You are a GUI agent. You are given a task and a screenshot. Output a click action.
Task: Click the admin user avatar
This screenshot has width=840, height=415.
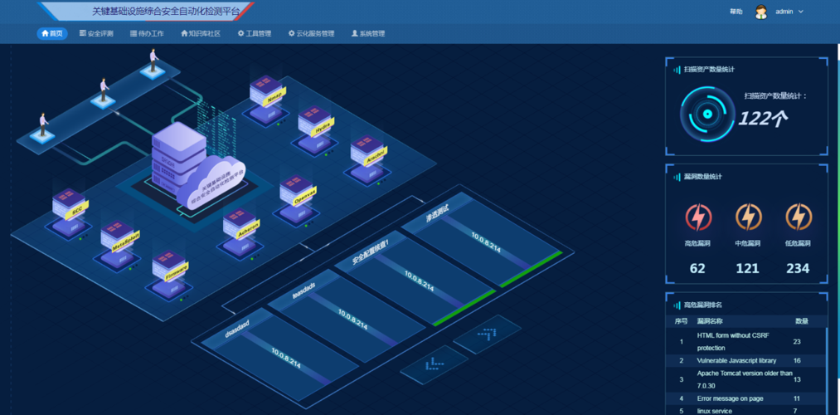coord(761,12)
